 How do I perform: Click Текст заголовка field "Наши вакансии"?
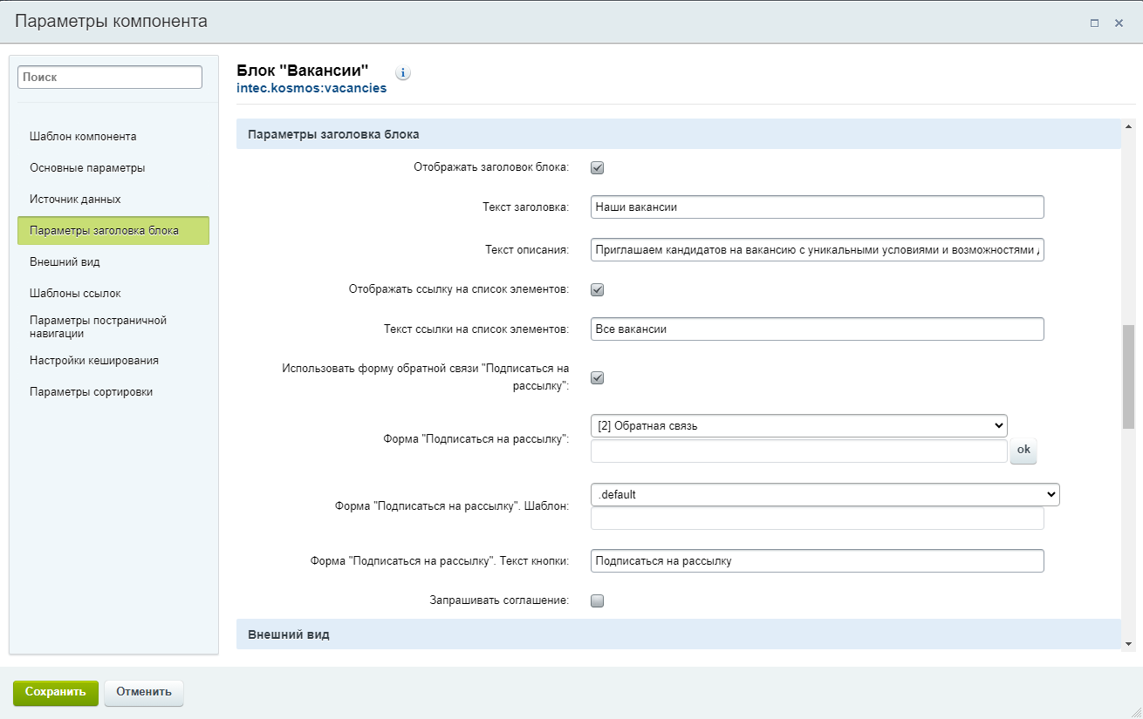tap(818, 207)
